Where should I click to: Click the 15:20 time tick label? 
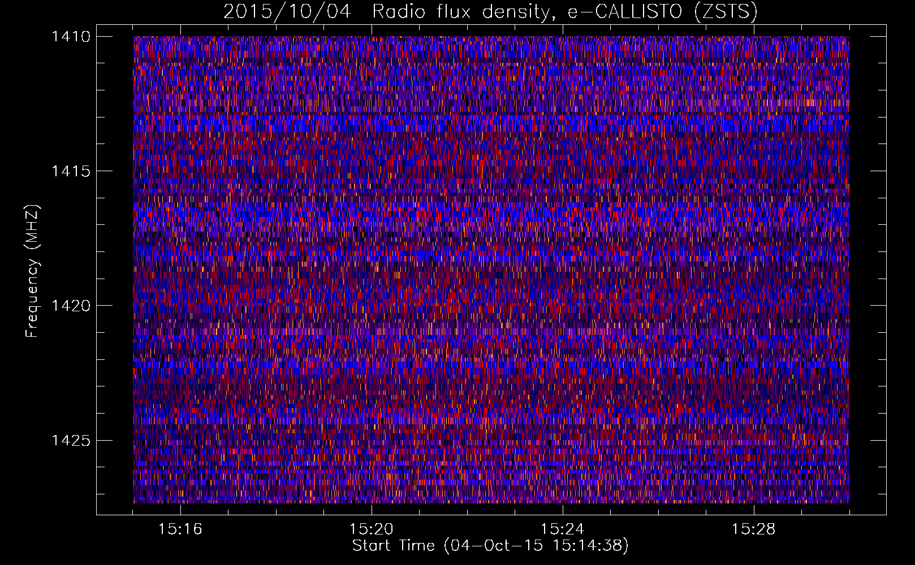point(372,529)
